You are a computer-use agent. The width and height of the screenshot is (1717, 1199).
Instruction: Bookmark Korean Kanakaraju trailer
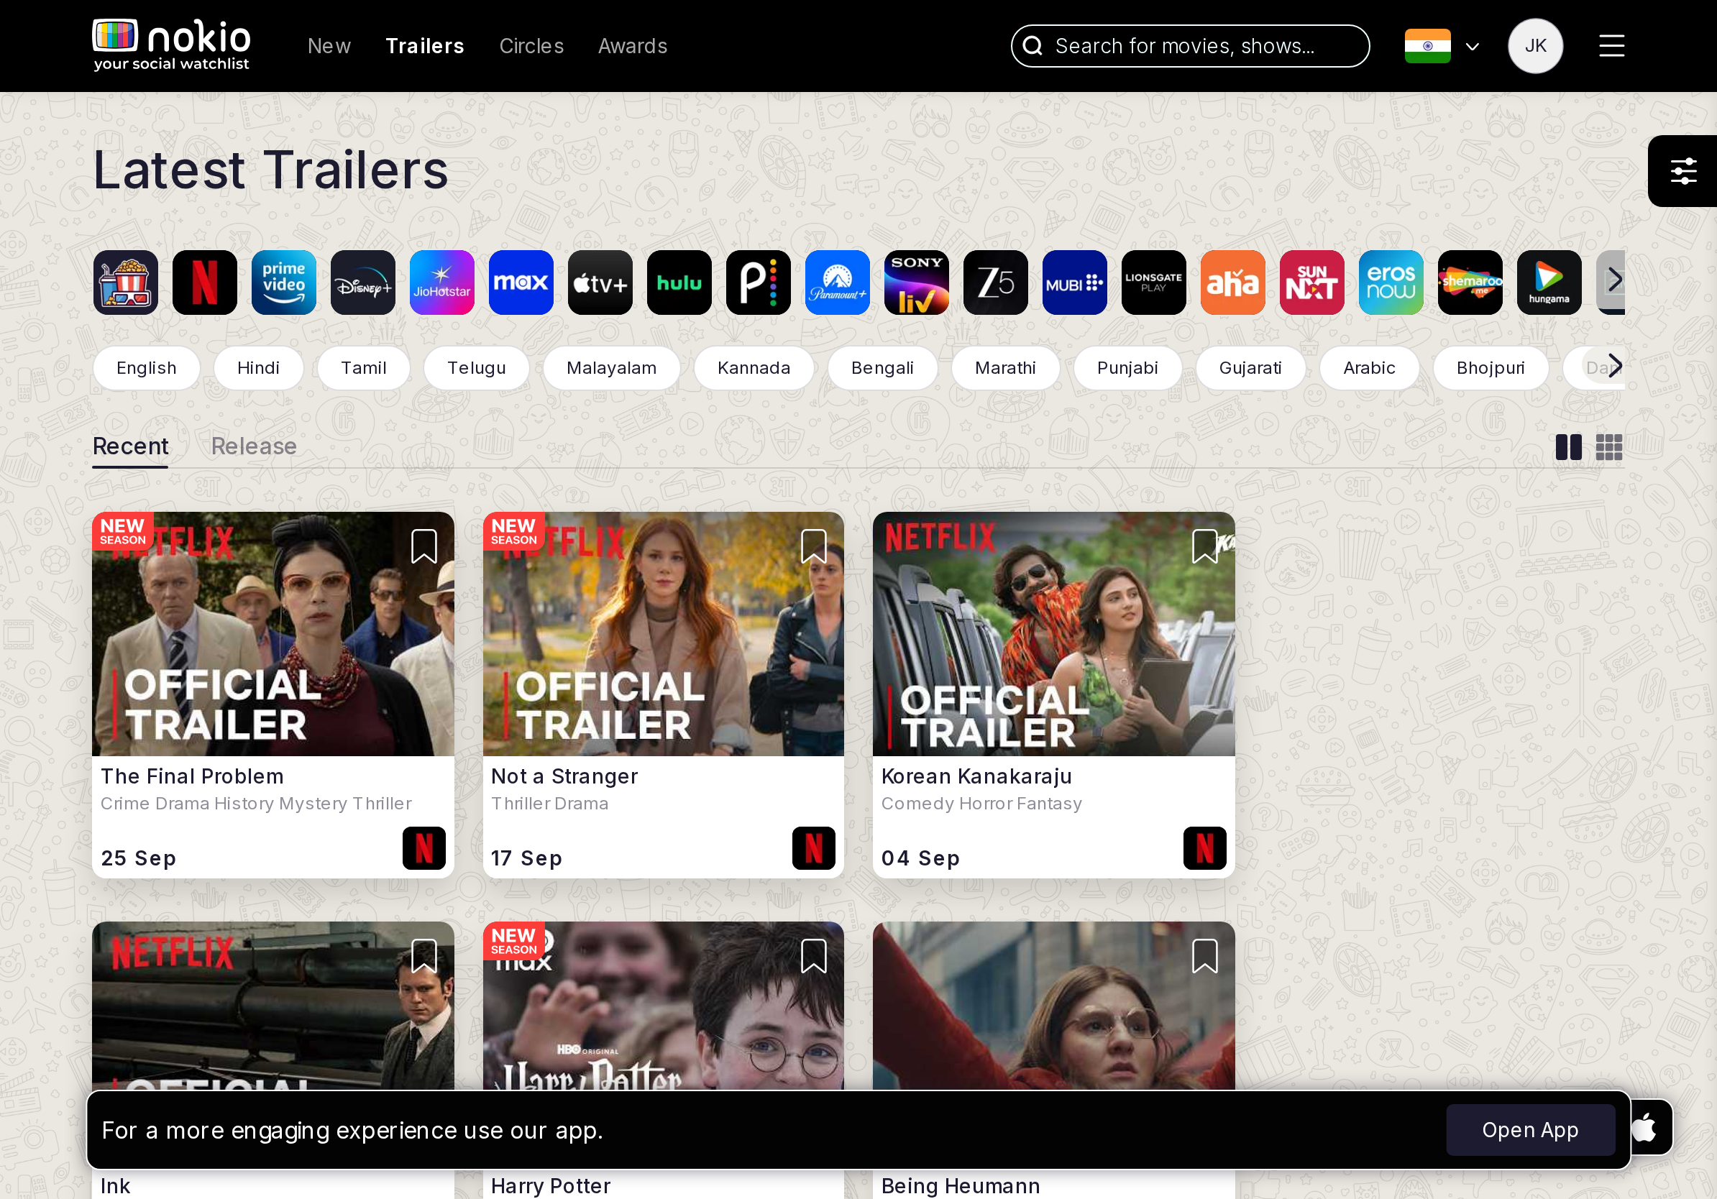1205,546
